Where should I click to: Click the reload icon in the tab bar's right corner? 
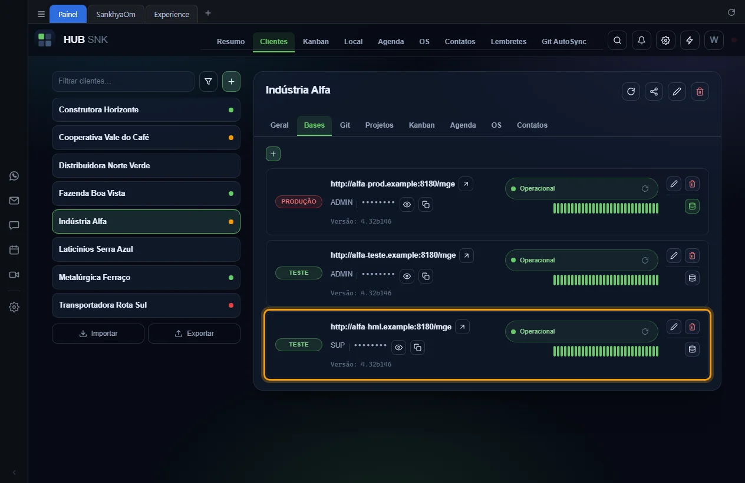731,12
